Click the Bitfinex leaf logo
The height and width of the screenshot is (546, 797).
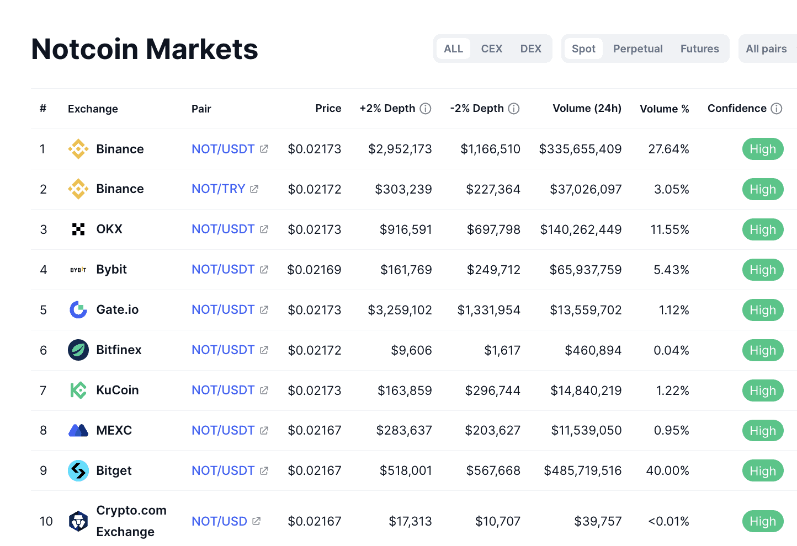[x=78, y=350]
